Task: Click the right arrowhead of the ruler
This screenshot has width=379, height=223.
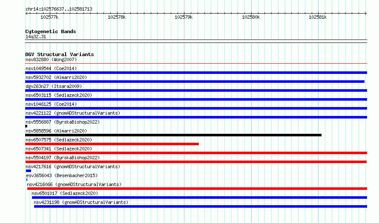Action: click(x=366, y=13)
